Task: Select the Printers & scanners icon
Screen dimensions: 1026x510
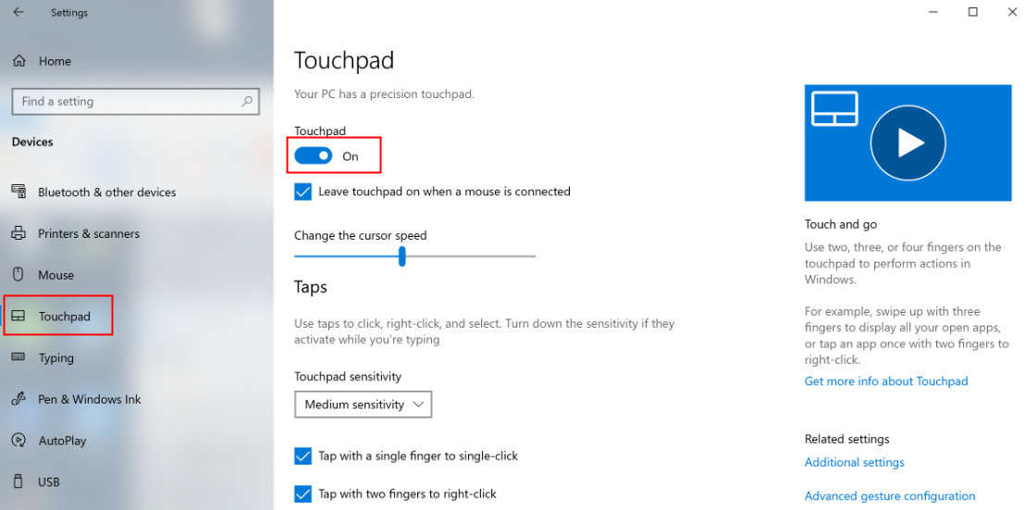Action: click(19, 233)
